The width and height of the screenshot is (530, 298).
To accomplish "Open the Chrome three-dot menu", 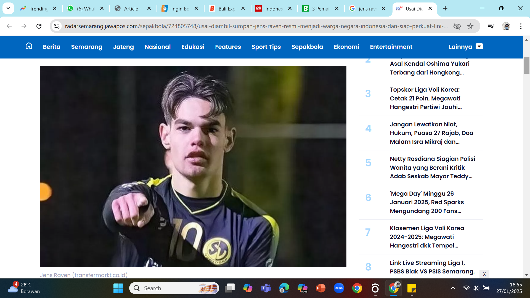I will click(x=521, y=26).
